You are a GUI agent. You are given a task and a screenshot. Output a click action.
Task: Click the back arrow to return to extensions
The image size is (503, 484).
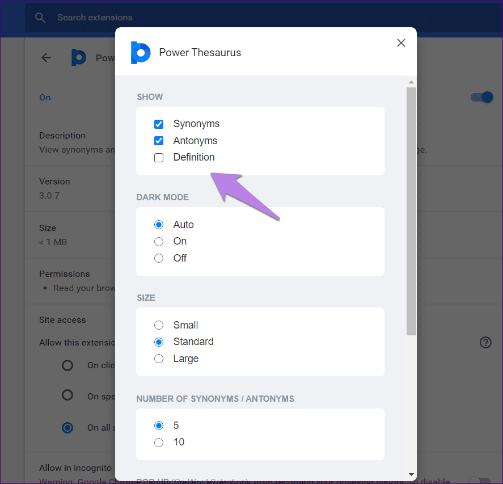(x=46, y=57)
